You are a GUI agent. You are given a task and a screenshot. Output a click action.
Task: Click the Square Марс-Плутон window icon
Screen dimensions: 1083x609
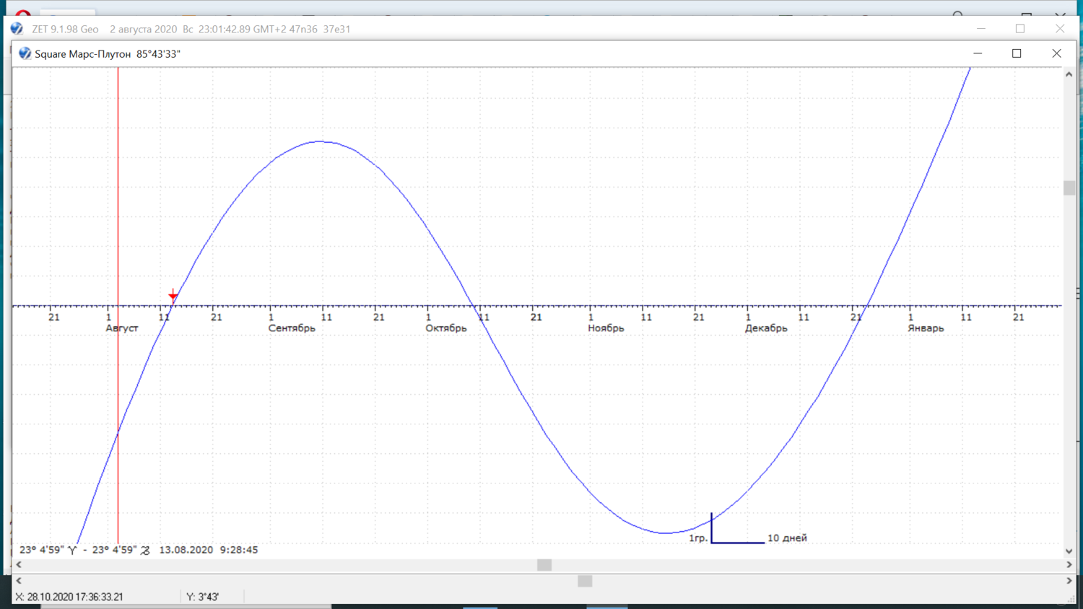(x=25, y=53)
